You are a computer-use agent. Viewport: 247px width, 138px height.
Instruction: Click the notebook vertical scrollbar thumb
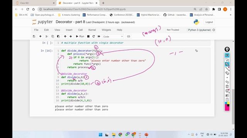point(233,107)
